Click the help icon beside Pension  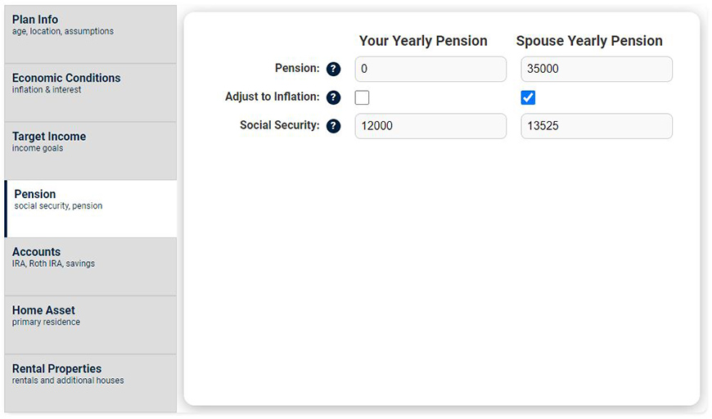click(333, 70)
